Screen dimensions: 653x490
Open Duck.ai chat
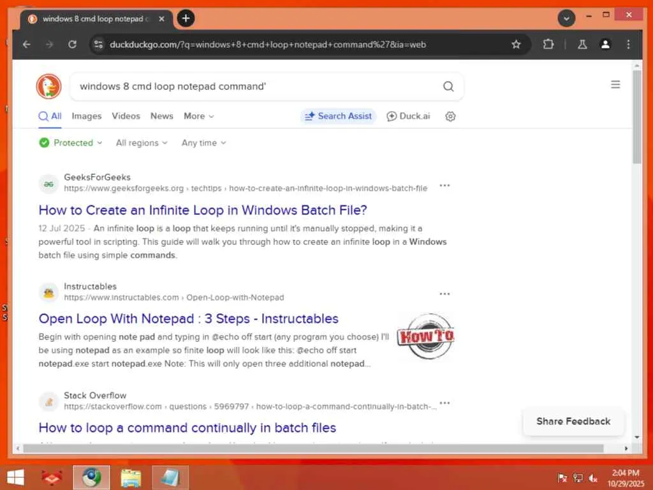click(x=408, y=116)
